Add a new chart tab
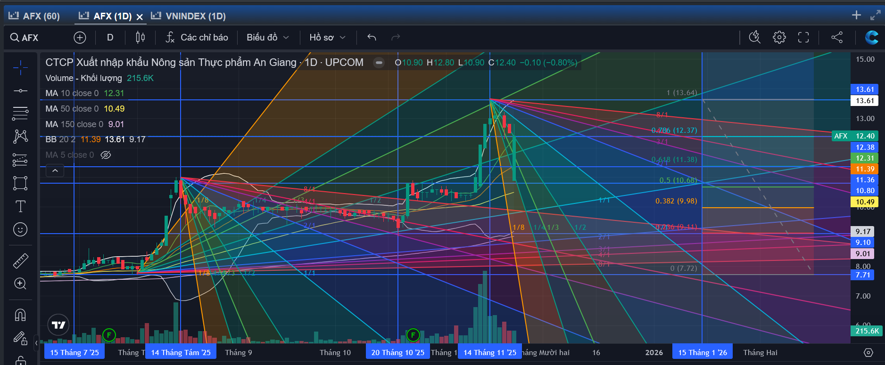 (x=857, y=15)
